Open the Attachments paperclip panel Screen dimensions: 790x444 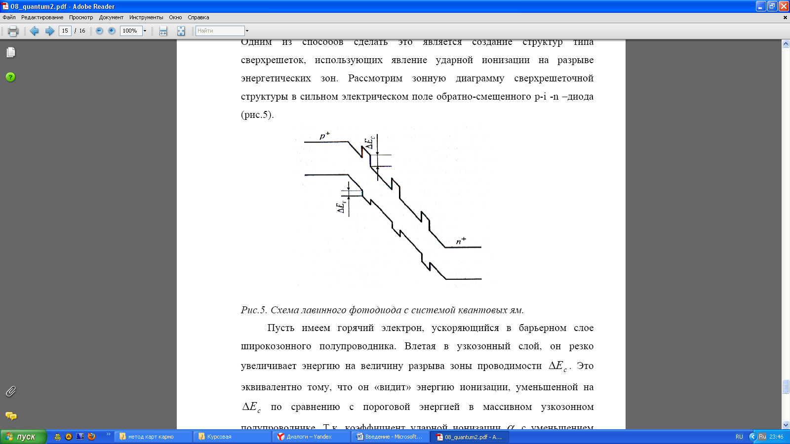coord(11,391)
